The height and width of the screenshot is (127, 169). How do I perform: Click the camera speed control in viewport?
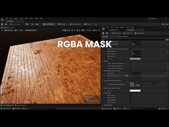[x=95, y=30]
